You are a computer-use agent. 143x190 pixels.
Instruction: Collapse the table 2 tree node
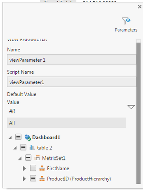15,148
